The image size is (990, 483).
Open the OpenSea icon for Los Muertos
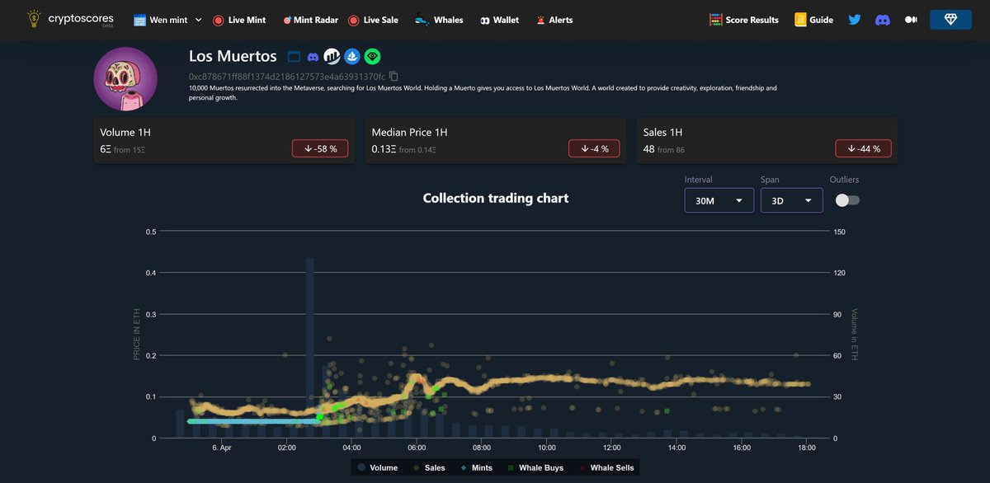[353, 56]
